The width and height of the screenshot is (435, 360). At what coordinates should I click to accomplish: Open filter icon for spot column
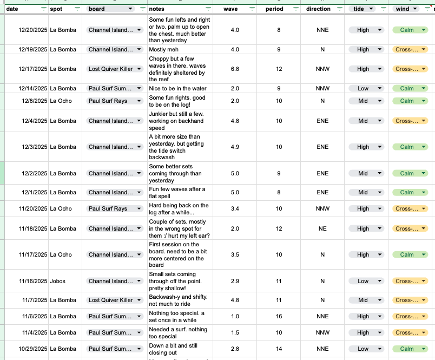click(77, 9)
